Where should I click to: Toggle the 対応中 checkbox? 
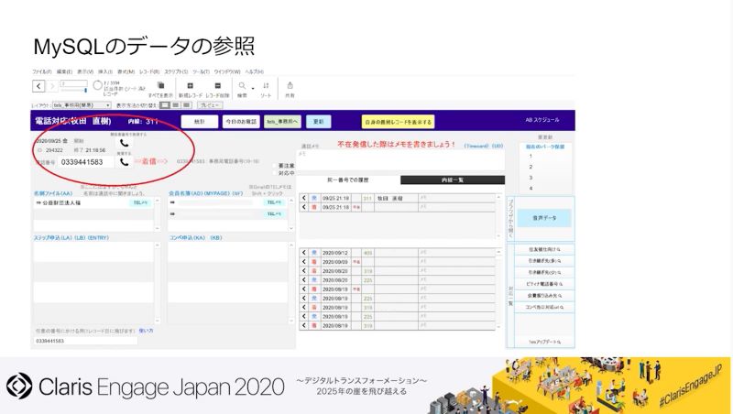[x=275, y=173]
